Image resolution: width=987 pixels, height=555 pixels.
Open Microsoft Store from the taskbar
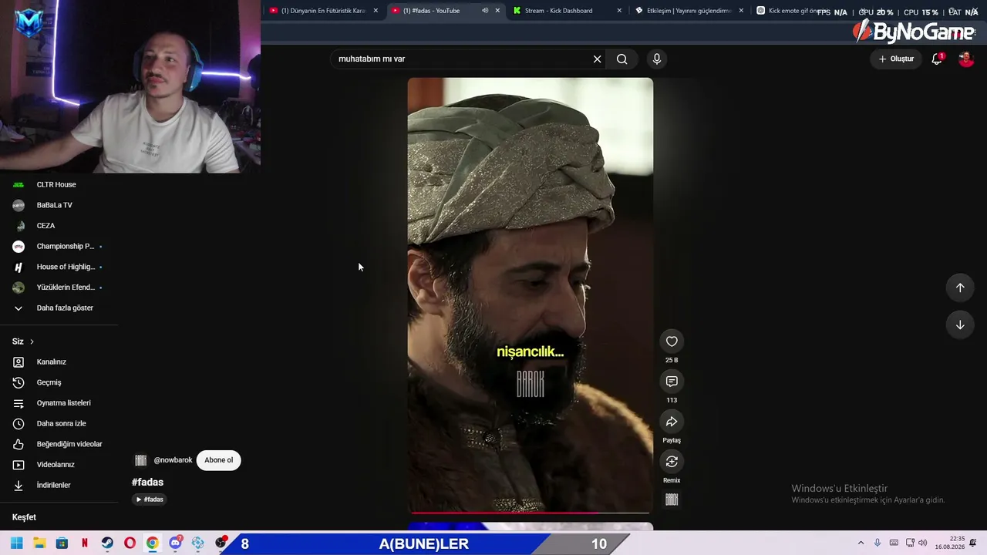tap(62, 543)
